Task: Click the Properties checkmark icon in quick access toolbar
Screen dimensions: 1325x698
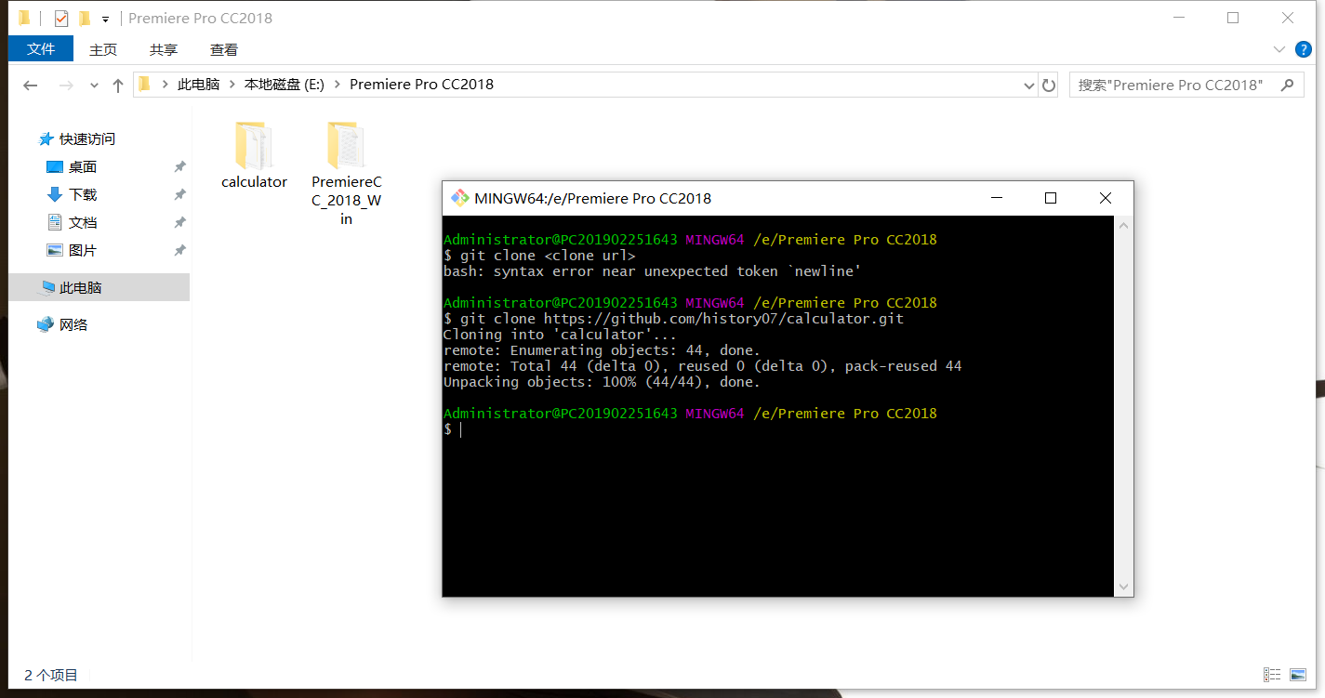Action: coord(61,19)
